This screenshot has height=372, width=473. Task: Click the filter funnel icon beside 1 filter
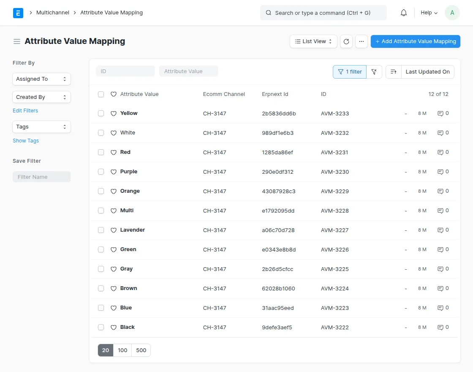[374, 72]
